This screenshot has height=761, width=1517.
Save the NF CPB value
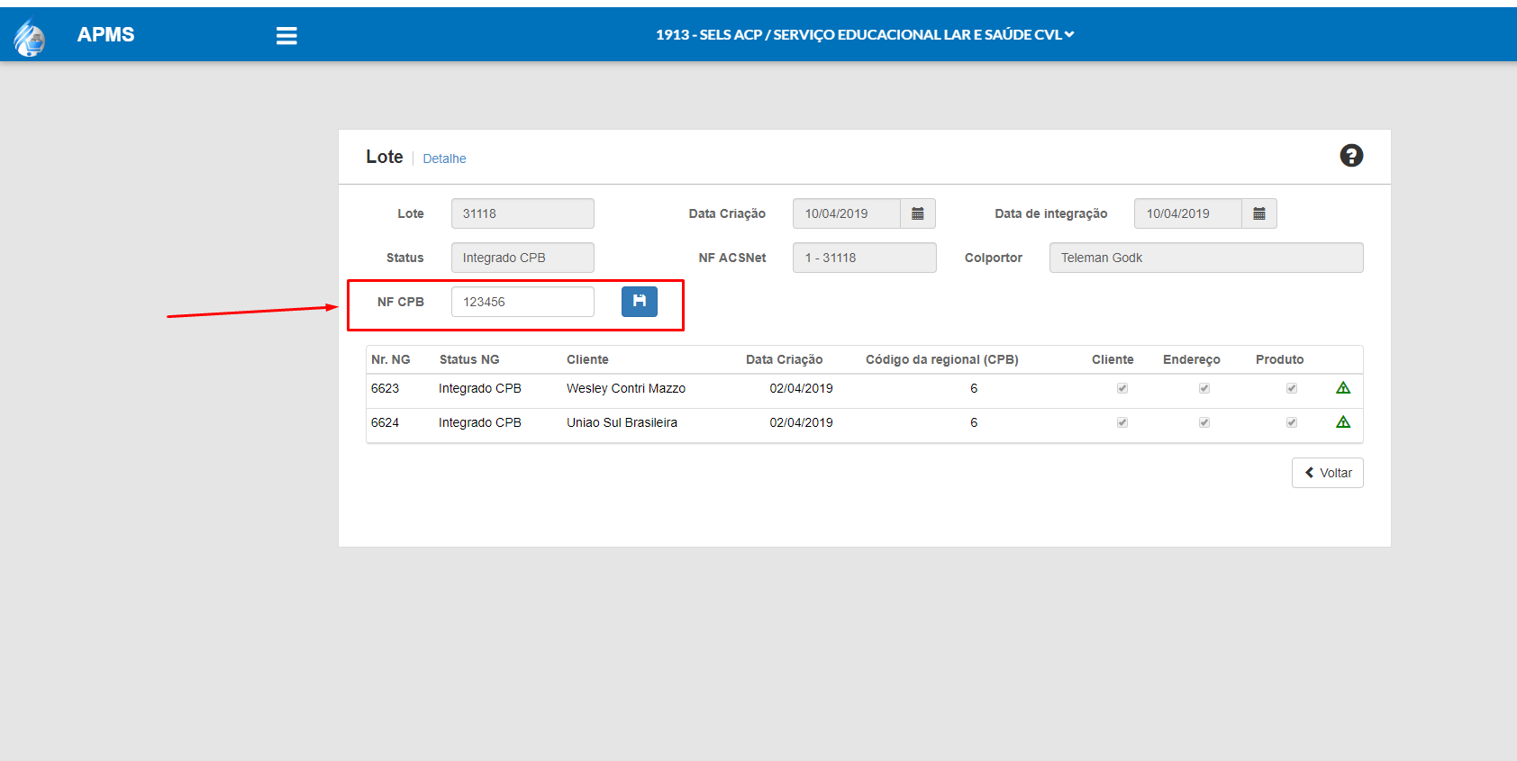(x=640, y=302)
